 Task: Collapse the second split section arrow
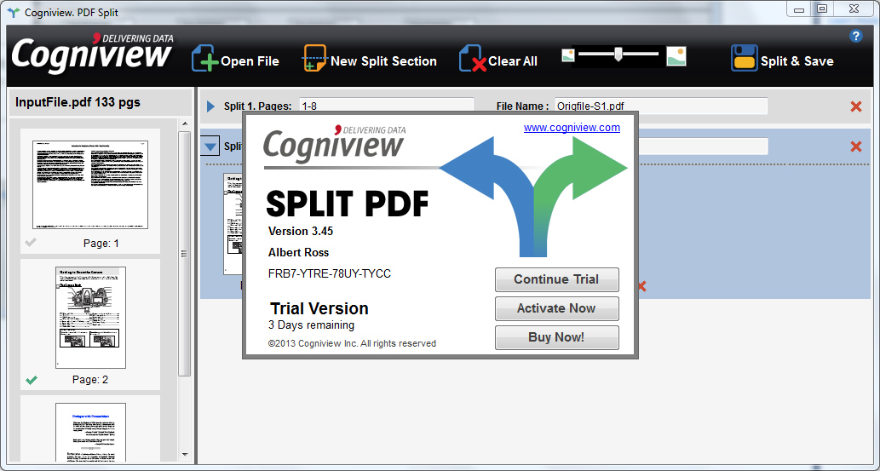point(210,147)
